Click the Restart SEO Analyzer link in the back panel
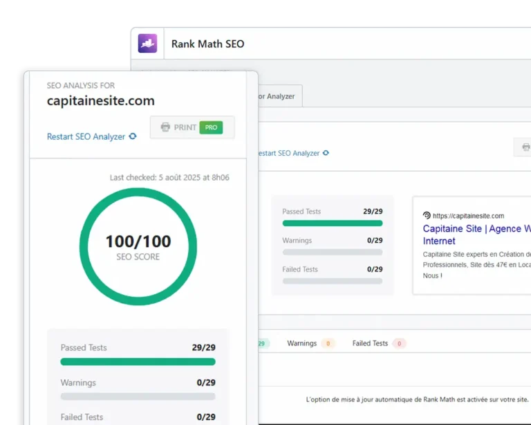Viewport: 531px width, 425px height. tap(288, 153)
